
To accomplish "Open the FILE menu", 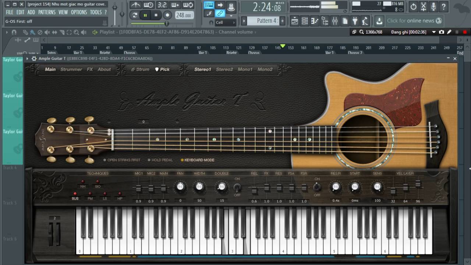I will (9, 12).
